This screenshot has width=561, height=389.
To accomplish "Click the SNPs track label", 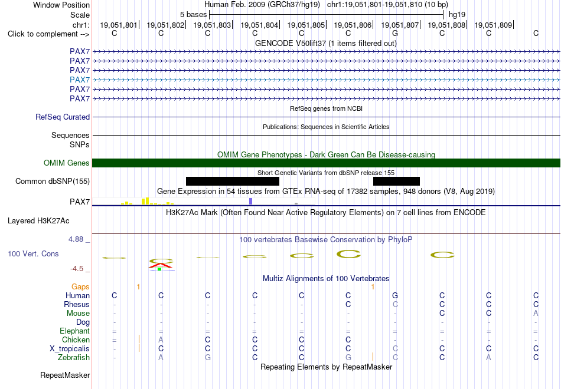I will tap(80, 144).
